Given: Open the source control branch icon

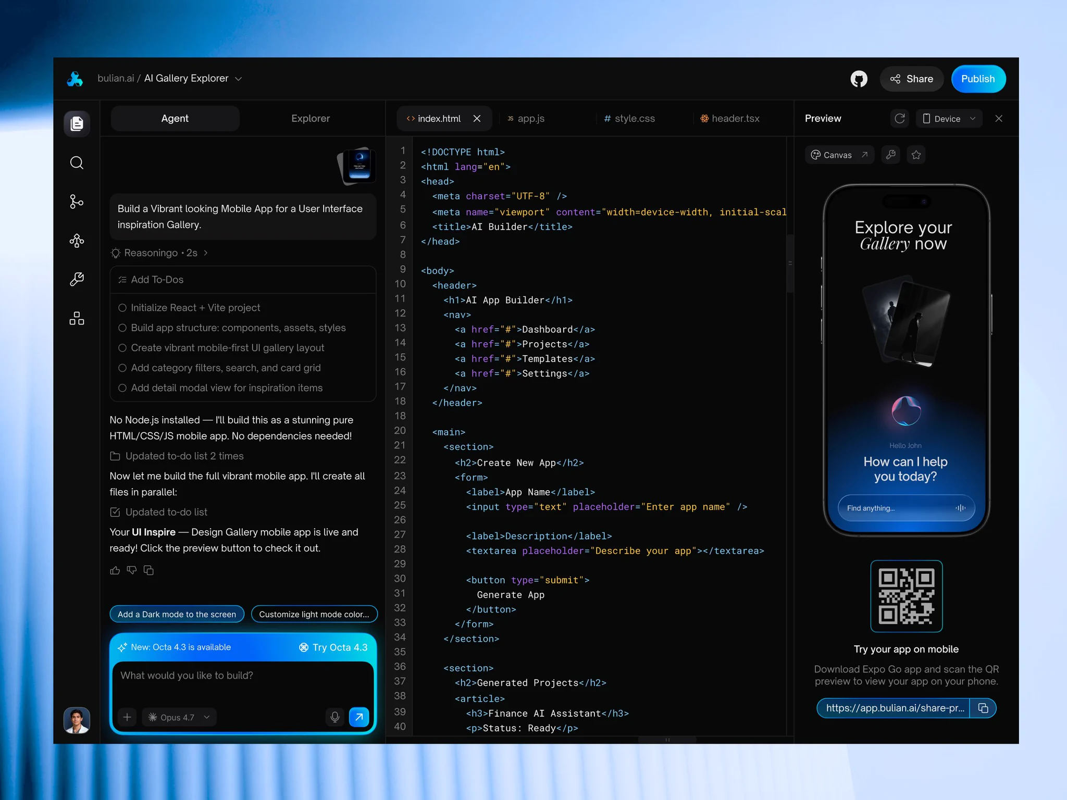Looking at the screenshot, I should 77,202.
